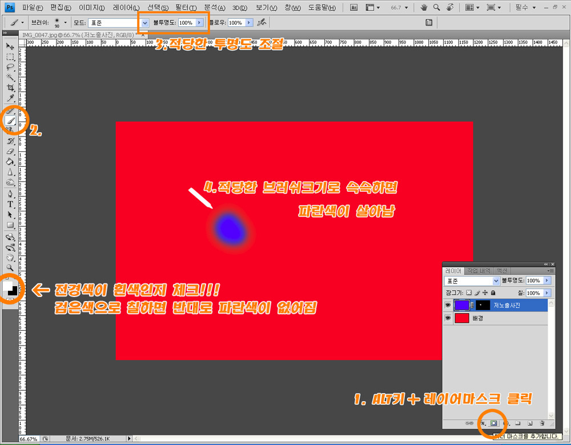Click the foreground color swatch

click(7, 286)
